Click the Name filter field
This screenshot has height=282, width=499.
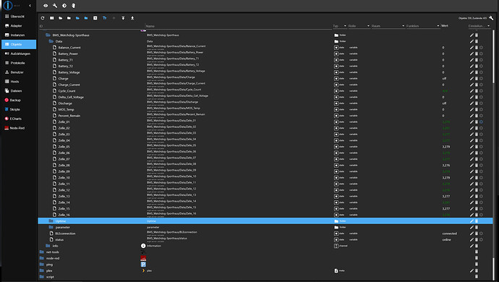238,26
